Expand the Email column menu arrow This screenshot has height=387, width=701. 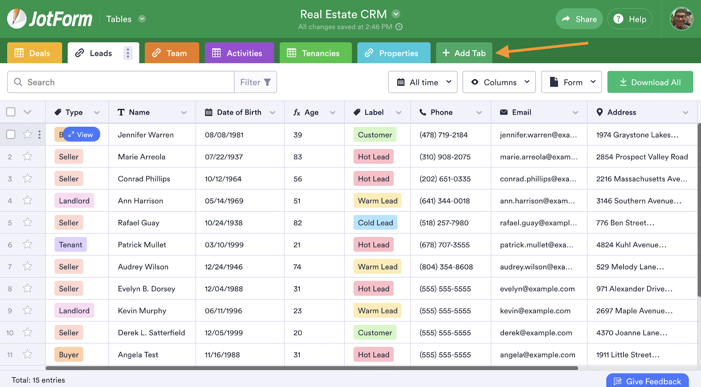[x=575, y=112]
